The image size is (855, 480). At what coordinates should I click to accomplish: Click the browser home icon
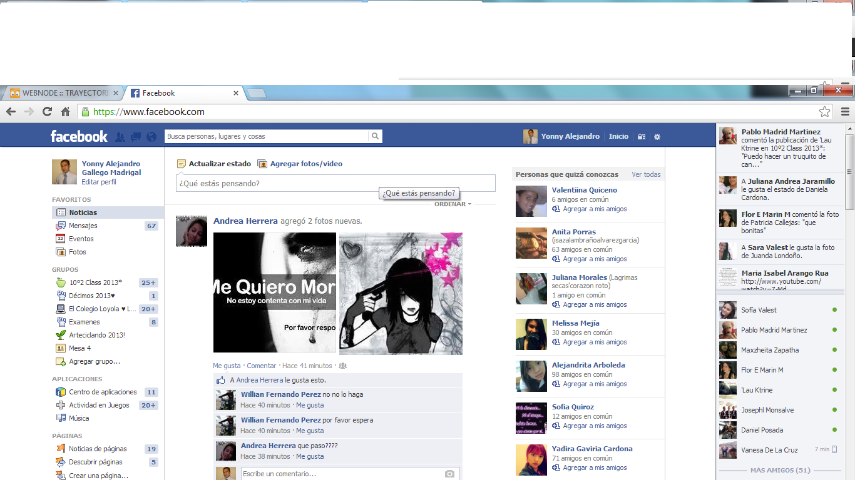65,112
